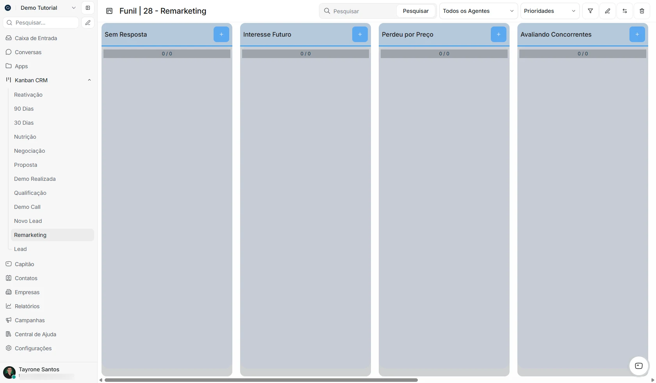This screenshot has width=656, height=383.
Task: Open the filter funnel icon
Action: pos(590,11)
